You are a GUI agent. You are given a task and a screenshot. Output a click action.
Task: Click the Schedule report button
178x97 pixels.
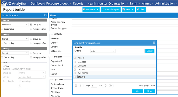pos(111,9)
